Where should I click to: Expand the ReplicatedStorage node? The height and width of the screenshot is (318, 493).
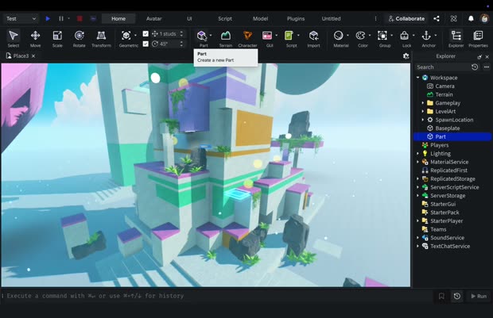coord(417,178)
